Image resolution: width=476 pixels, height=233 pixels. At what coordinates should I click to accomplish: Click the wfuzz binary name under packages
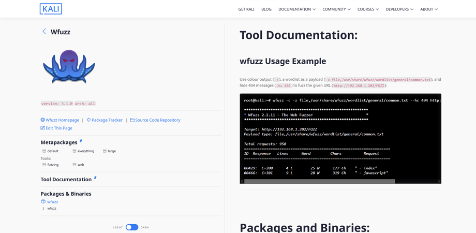coord(52,208)
